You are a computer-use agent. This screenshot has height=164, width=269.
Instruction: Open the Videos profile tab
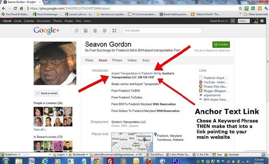pyautogui.click(x=132, y=60)
